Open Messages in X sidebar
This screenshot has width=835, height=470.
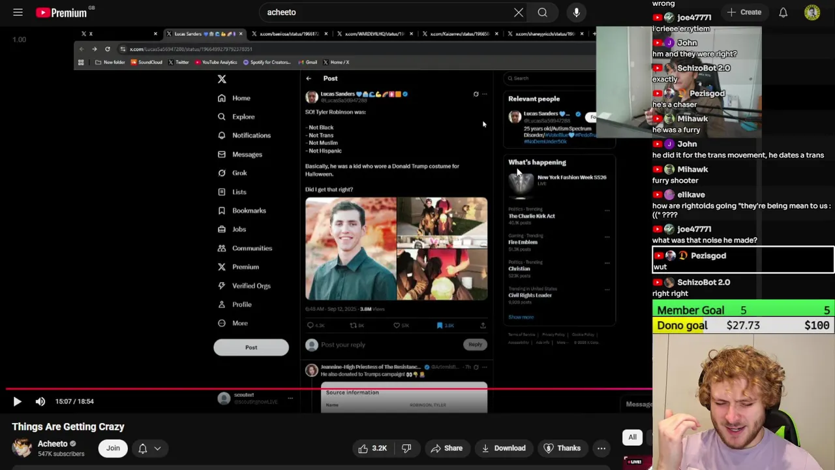click(240, 155)
